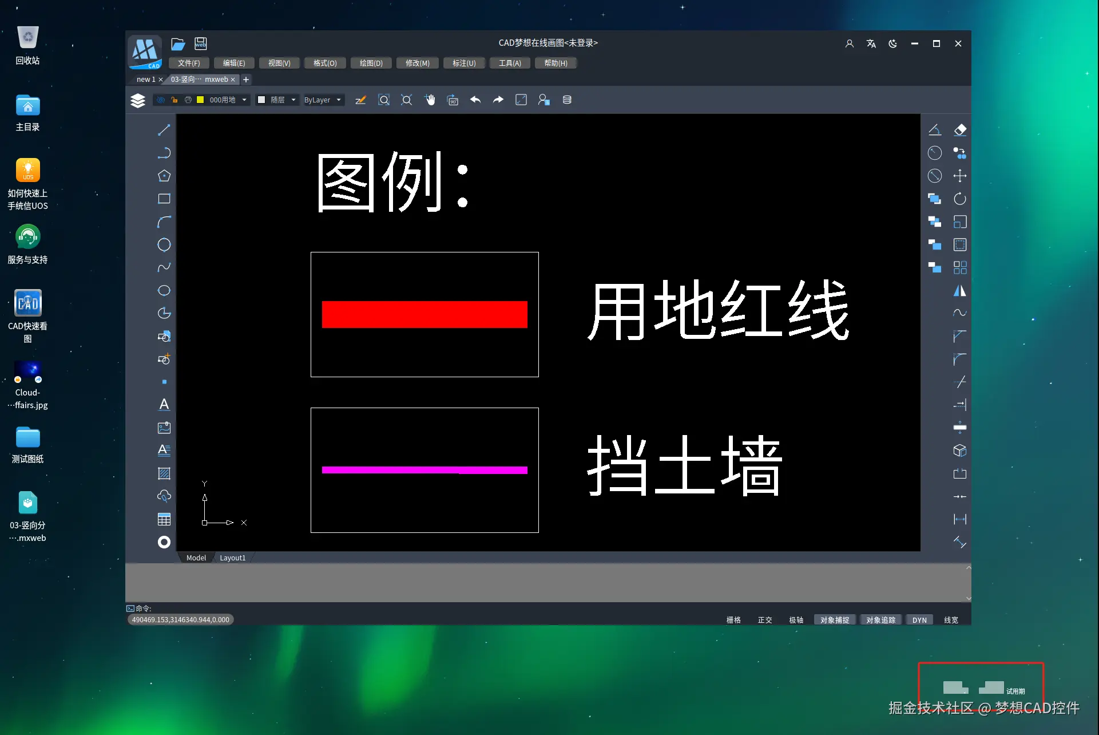Viewport: 1099px width, 735px height.
Task: Open the 格式(O) menu
Action: coord(325,63)
